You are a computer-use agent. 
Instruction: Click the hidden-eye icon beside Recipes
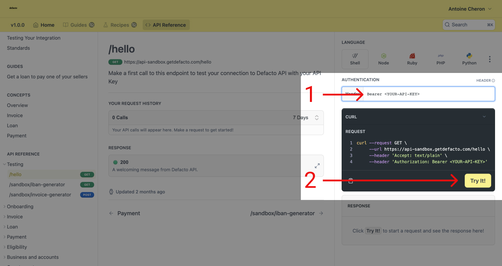(x=133, y=25)
